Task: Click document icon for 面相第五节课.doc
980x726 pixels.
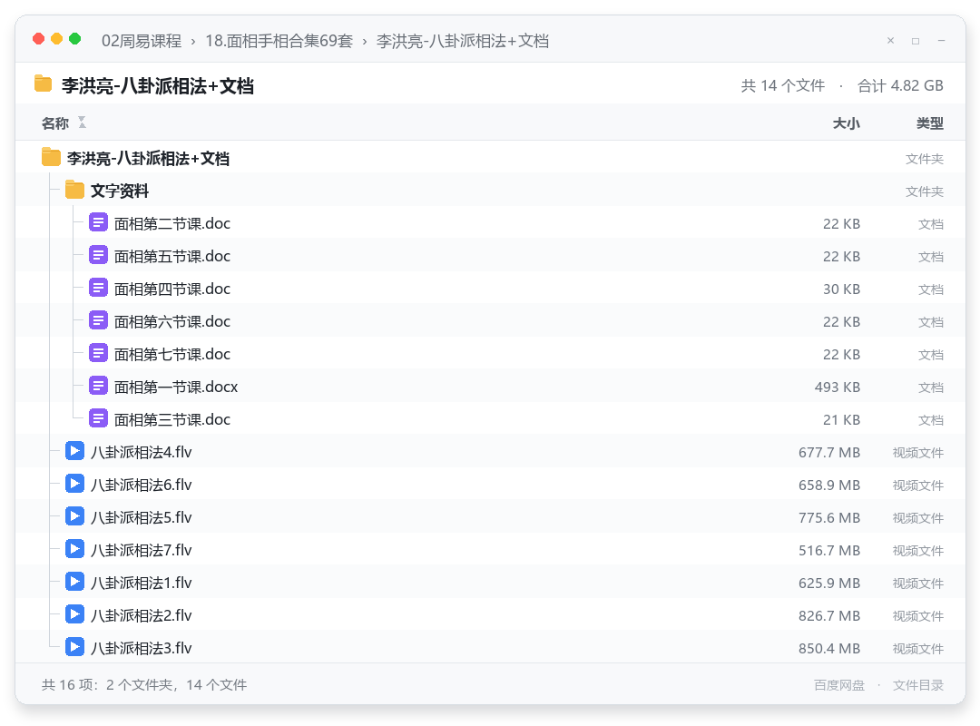Action: click(x=98, y=255)
